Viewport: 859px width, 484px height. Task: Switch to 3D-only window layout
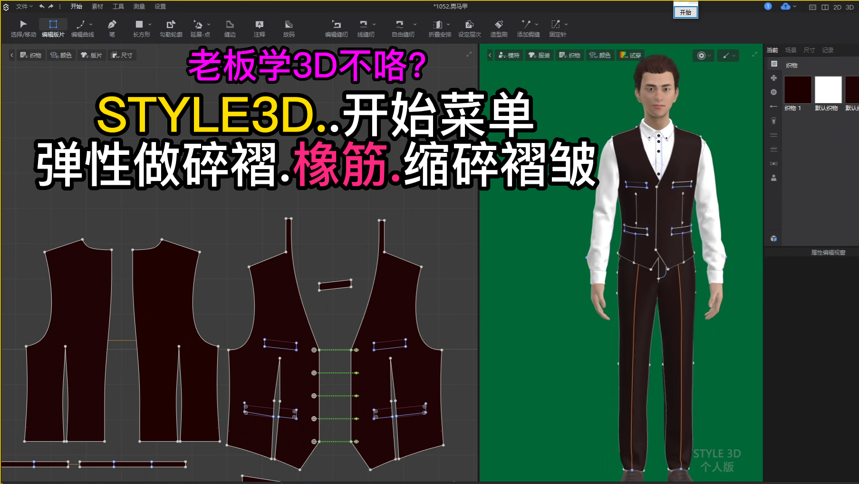coord(850,7)
